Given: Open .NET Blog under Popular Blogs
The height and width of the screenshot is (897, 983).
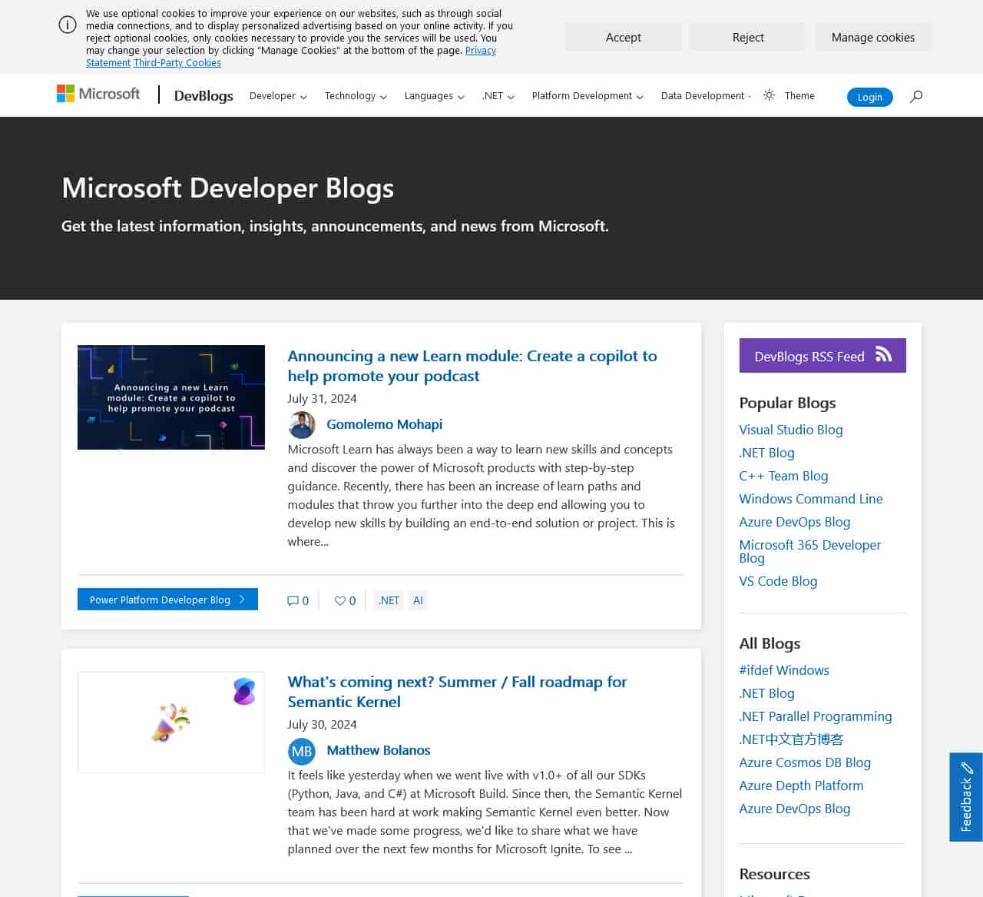Looking at the screenshot, I should coord(767,453).
